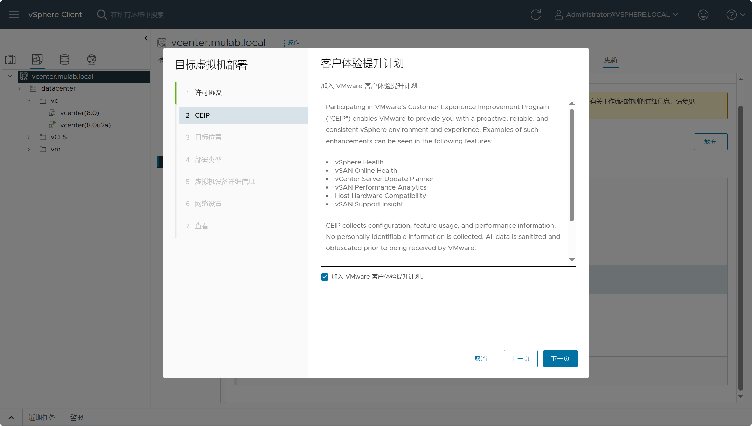Go to wizard step 1 许可协议
This screenshot has width=752, height=426.
pyautogui.click(x=242, y=93)
